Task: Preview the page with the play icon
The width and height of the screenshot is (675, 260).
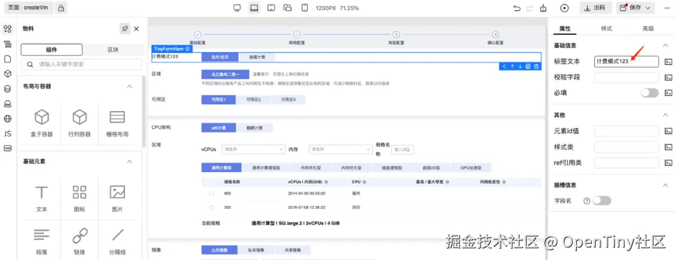Action: tap(564, 8)
